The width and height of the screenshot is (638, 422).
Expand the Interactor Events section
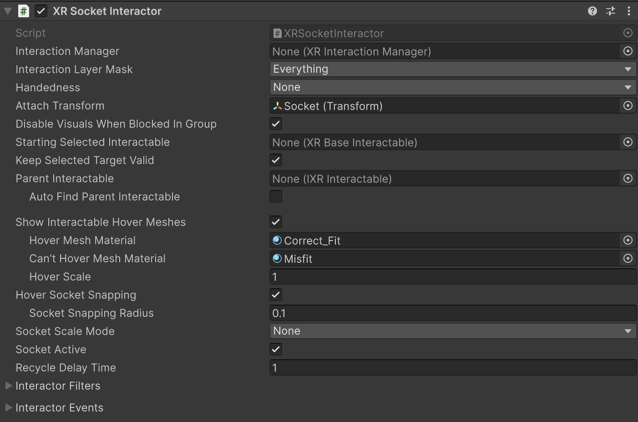click(8, 407)
